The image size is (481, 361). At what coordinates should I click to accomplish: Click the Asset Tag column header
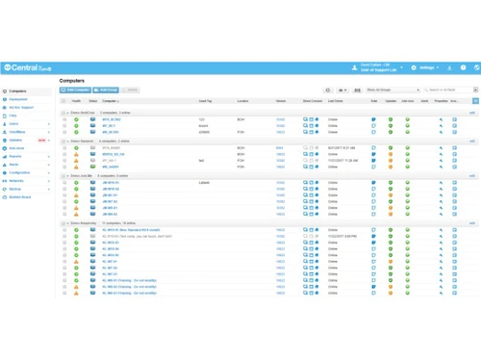[x=205, y=101]
